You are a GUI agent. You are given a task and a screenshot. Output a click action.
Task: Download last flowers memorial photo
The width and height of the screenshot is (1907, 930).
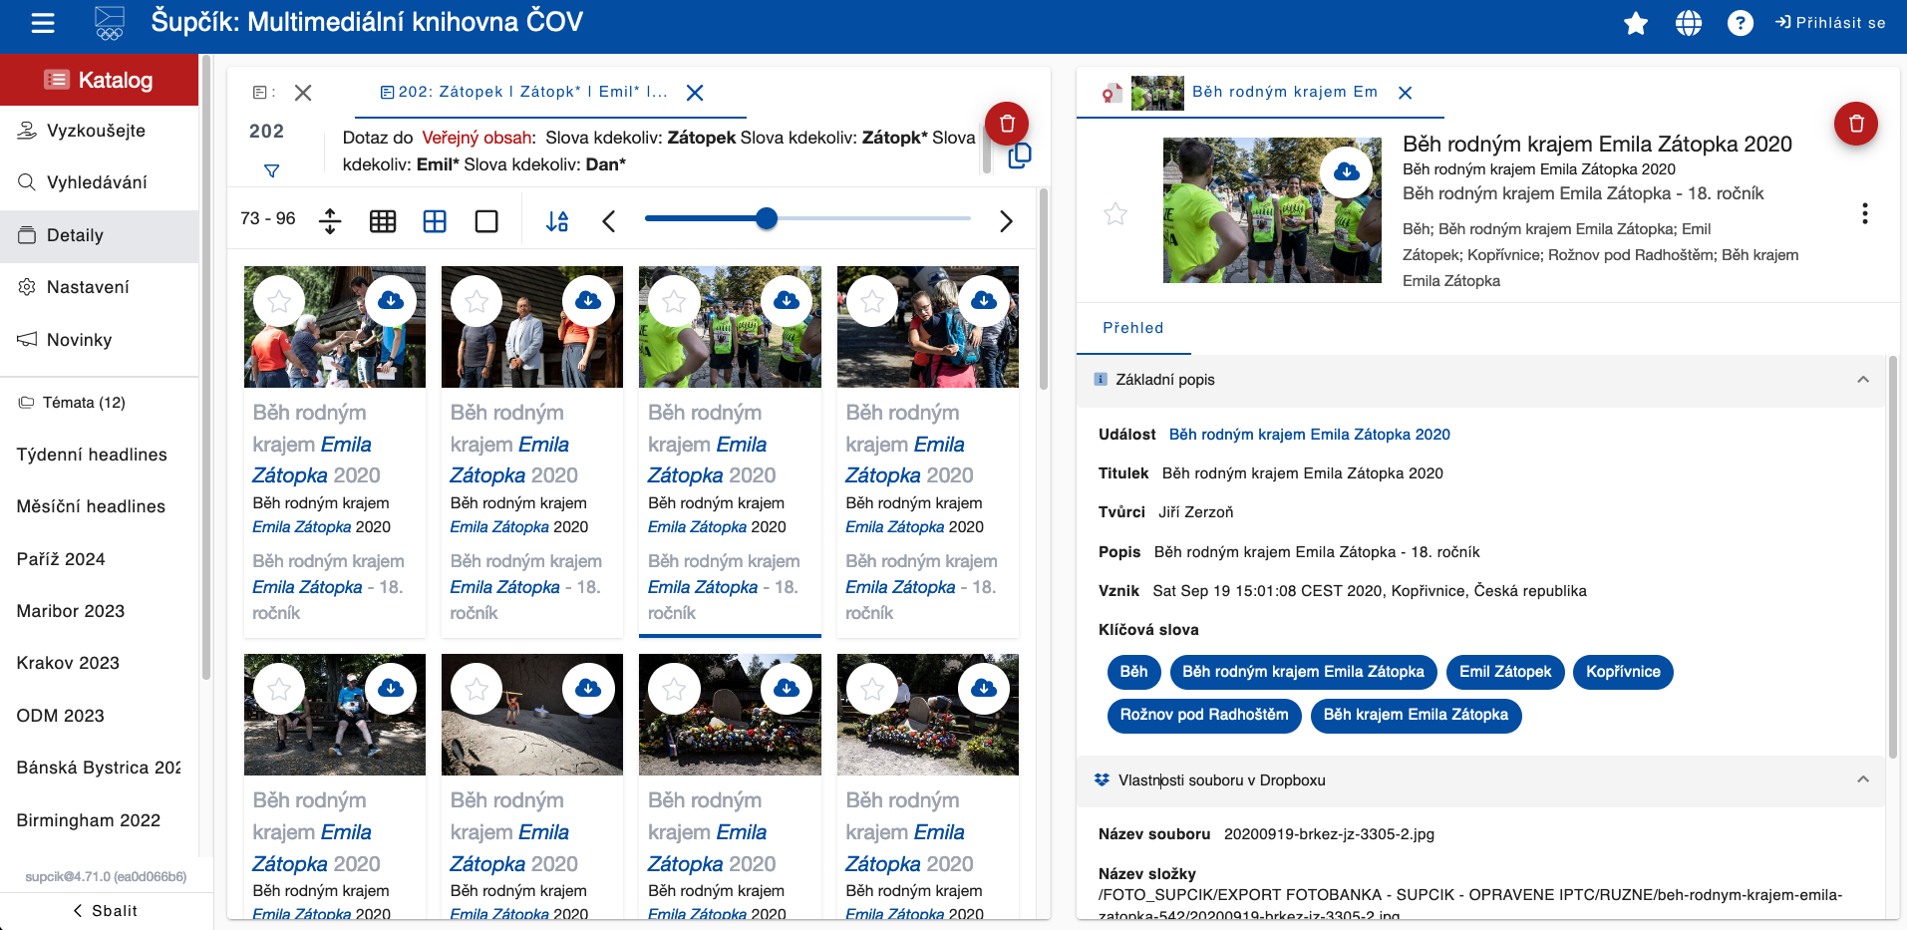click(x=984, y=689)
